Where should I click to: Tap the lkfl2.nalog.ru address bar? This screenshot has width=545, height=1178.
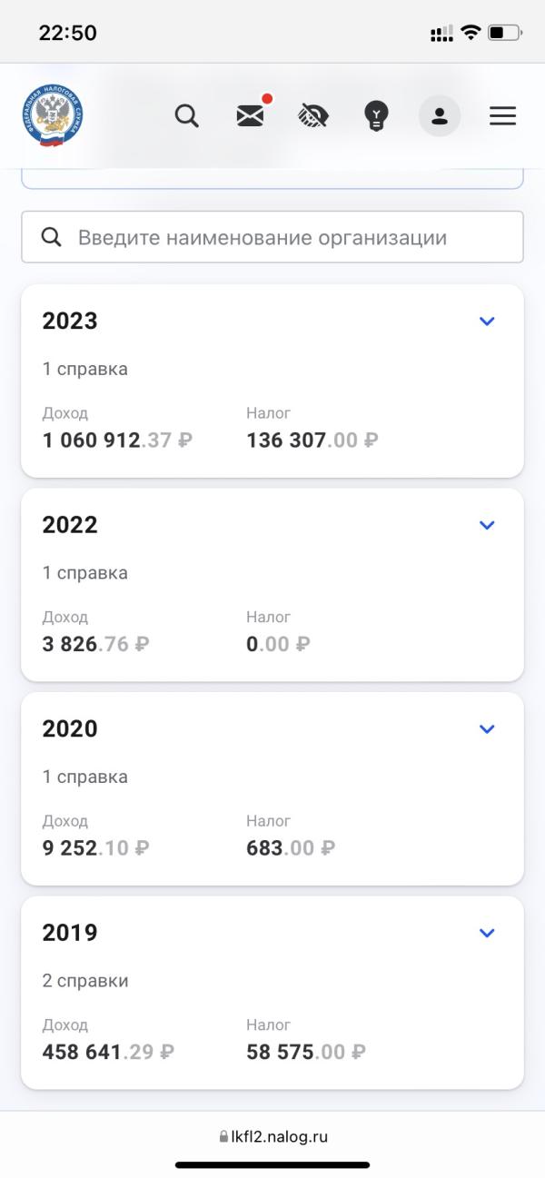pos(272,1136)
